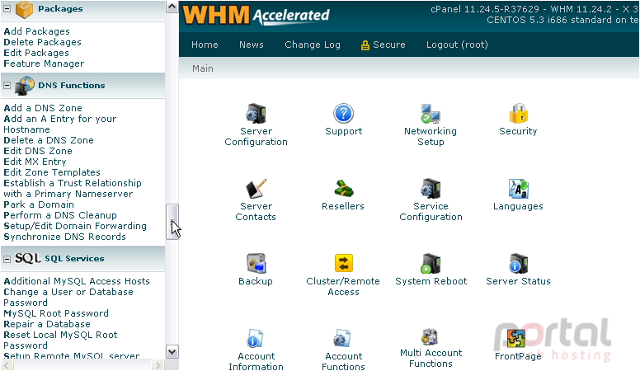Click Establish a Trust Relationship link
The image size is (640, 371).
pos(73,189)
